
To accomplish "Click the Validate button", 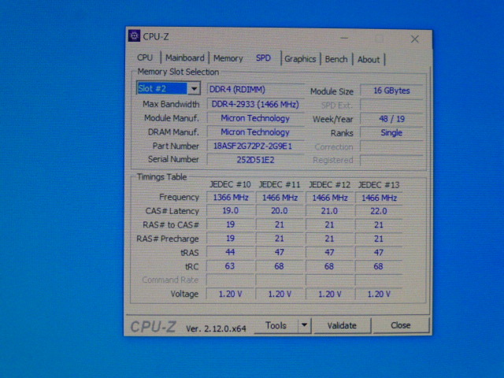I will [x=342, y=326].
